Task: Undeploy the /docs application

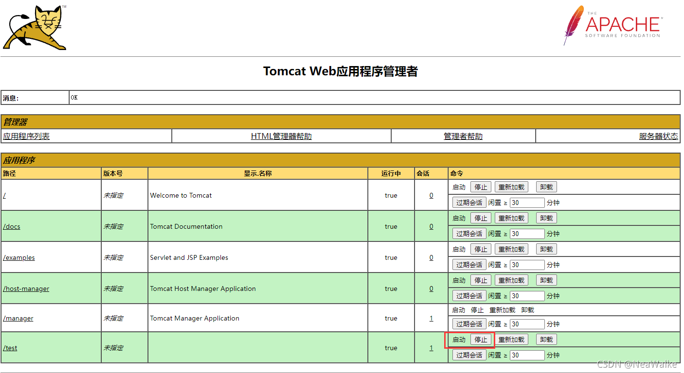Action: click(546, 218)
